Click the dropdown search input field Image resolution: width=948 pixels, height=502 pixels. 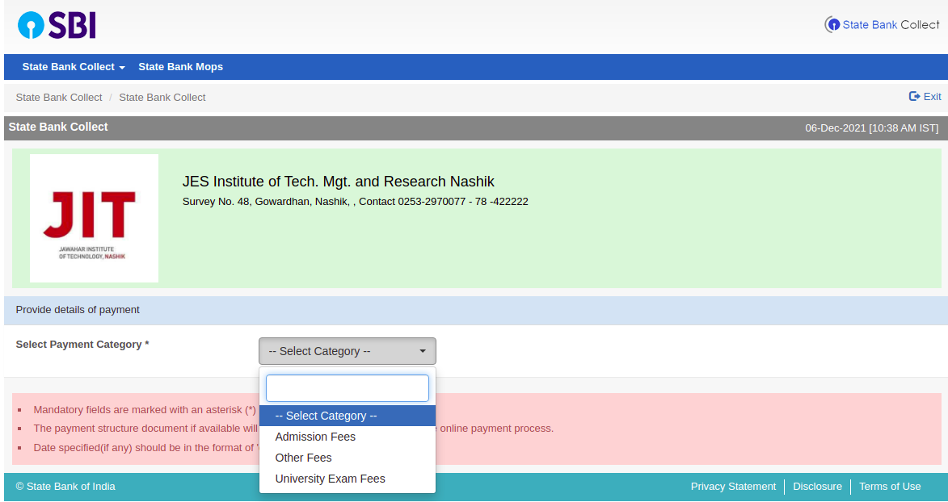(x=347, y=388)
